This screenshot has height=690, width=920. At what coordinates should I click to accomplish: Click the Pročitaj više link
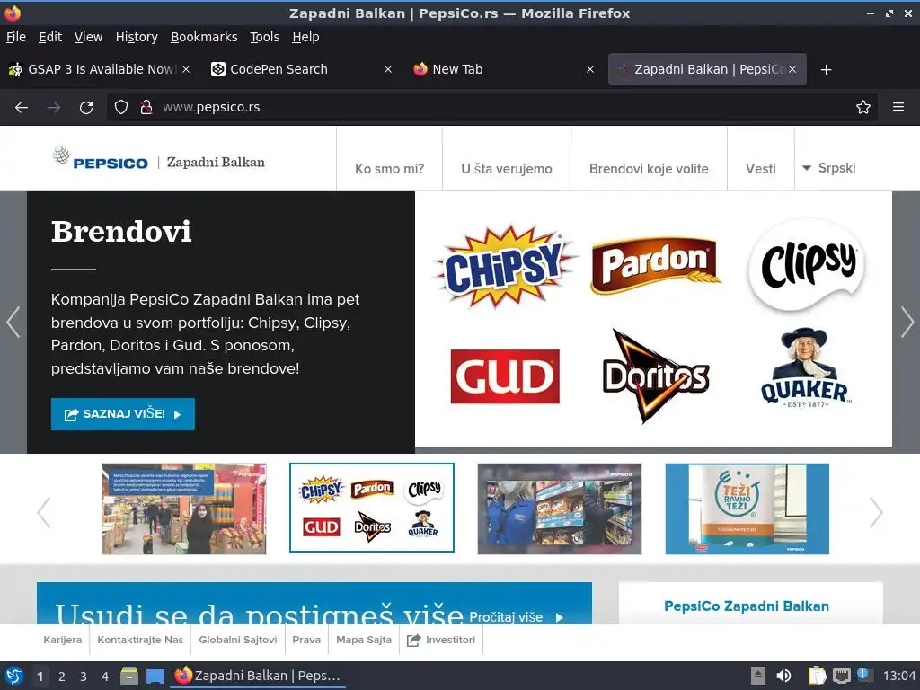[x=517, y=617]
